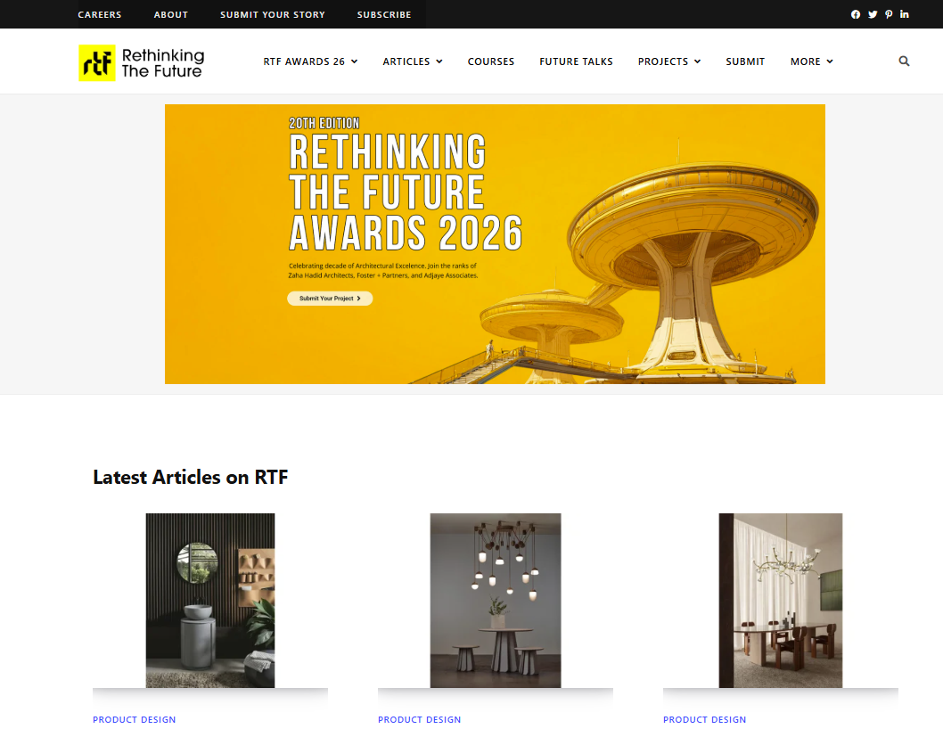Viewport: 943px width, 729px height.
Task: Click the Submit Your Project button
Action: (x=330, y=299)
